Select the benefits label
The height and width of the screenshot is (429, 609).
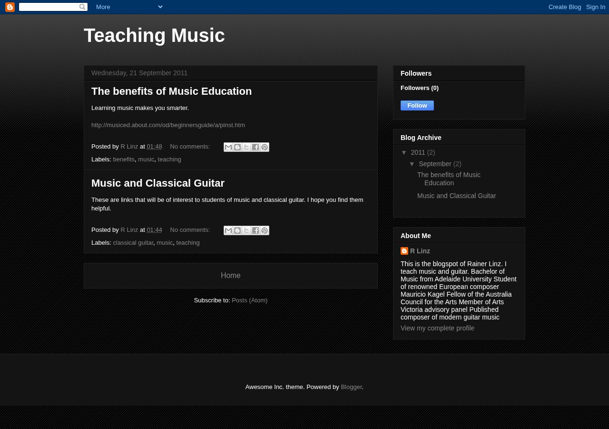point(124,160)
